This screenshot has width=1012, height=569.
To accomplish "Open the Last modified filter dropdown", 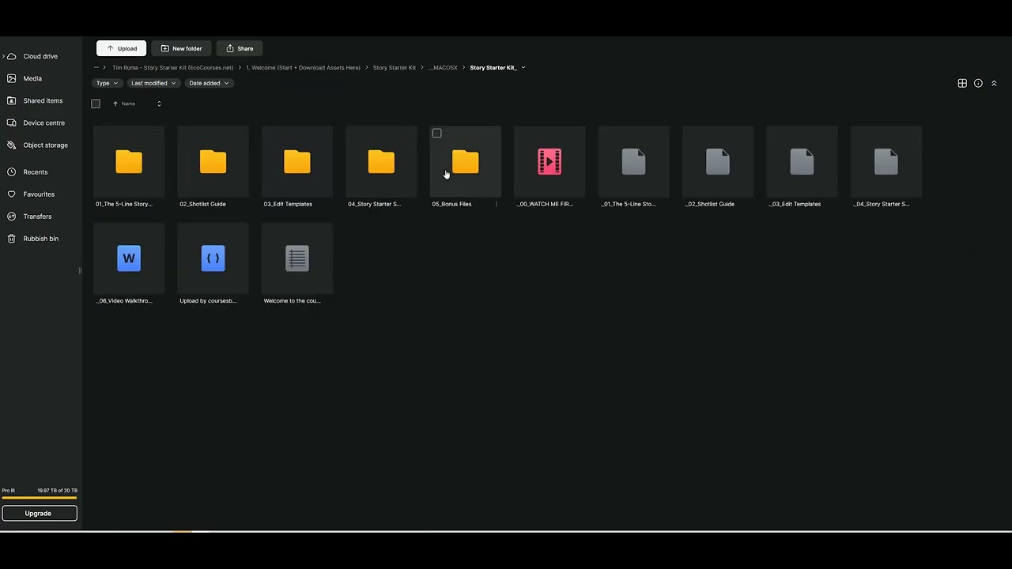I will point(153,83).
